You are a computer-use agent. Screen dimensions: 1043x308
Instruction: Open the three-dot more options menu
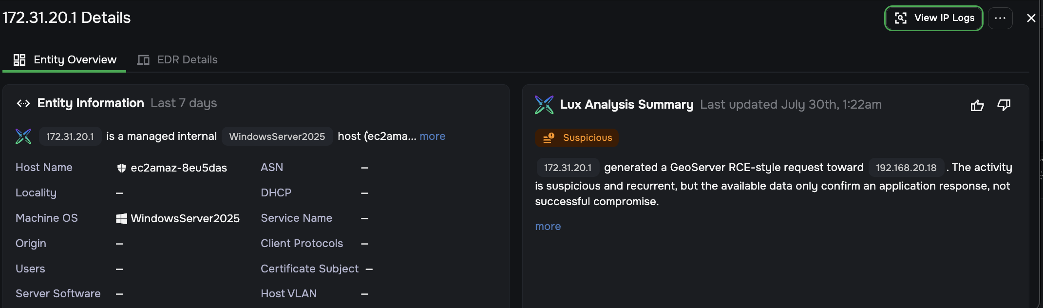coord(1000,18)
